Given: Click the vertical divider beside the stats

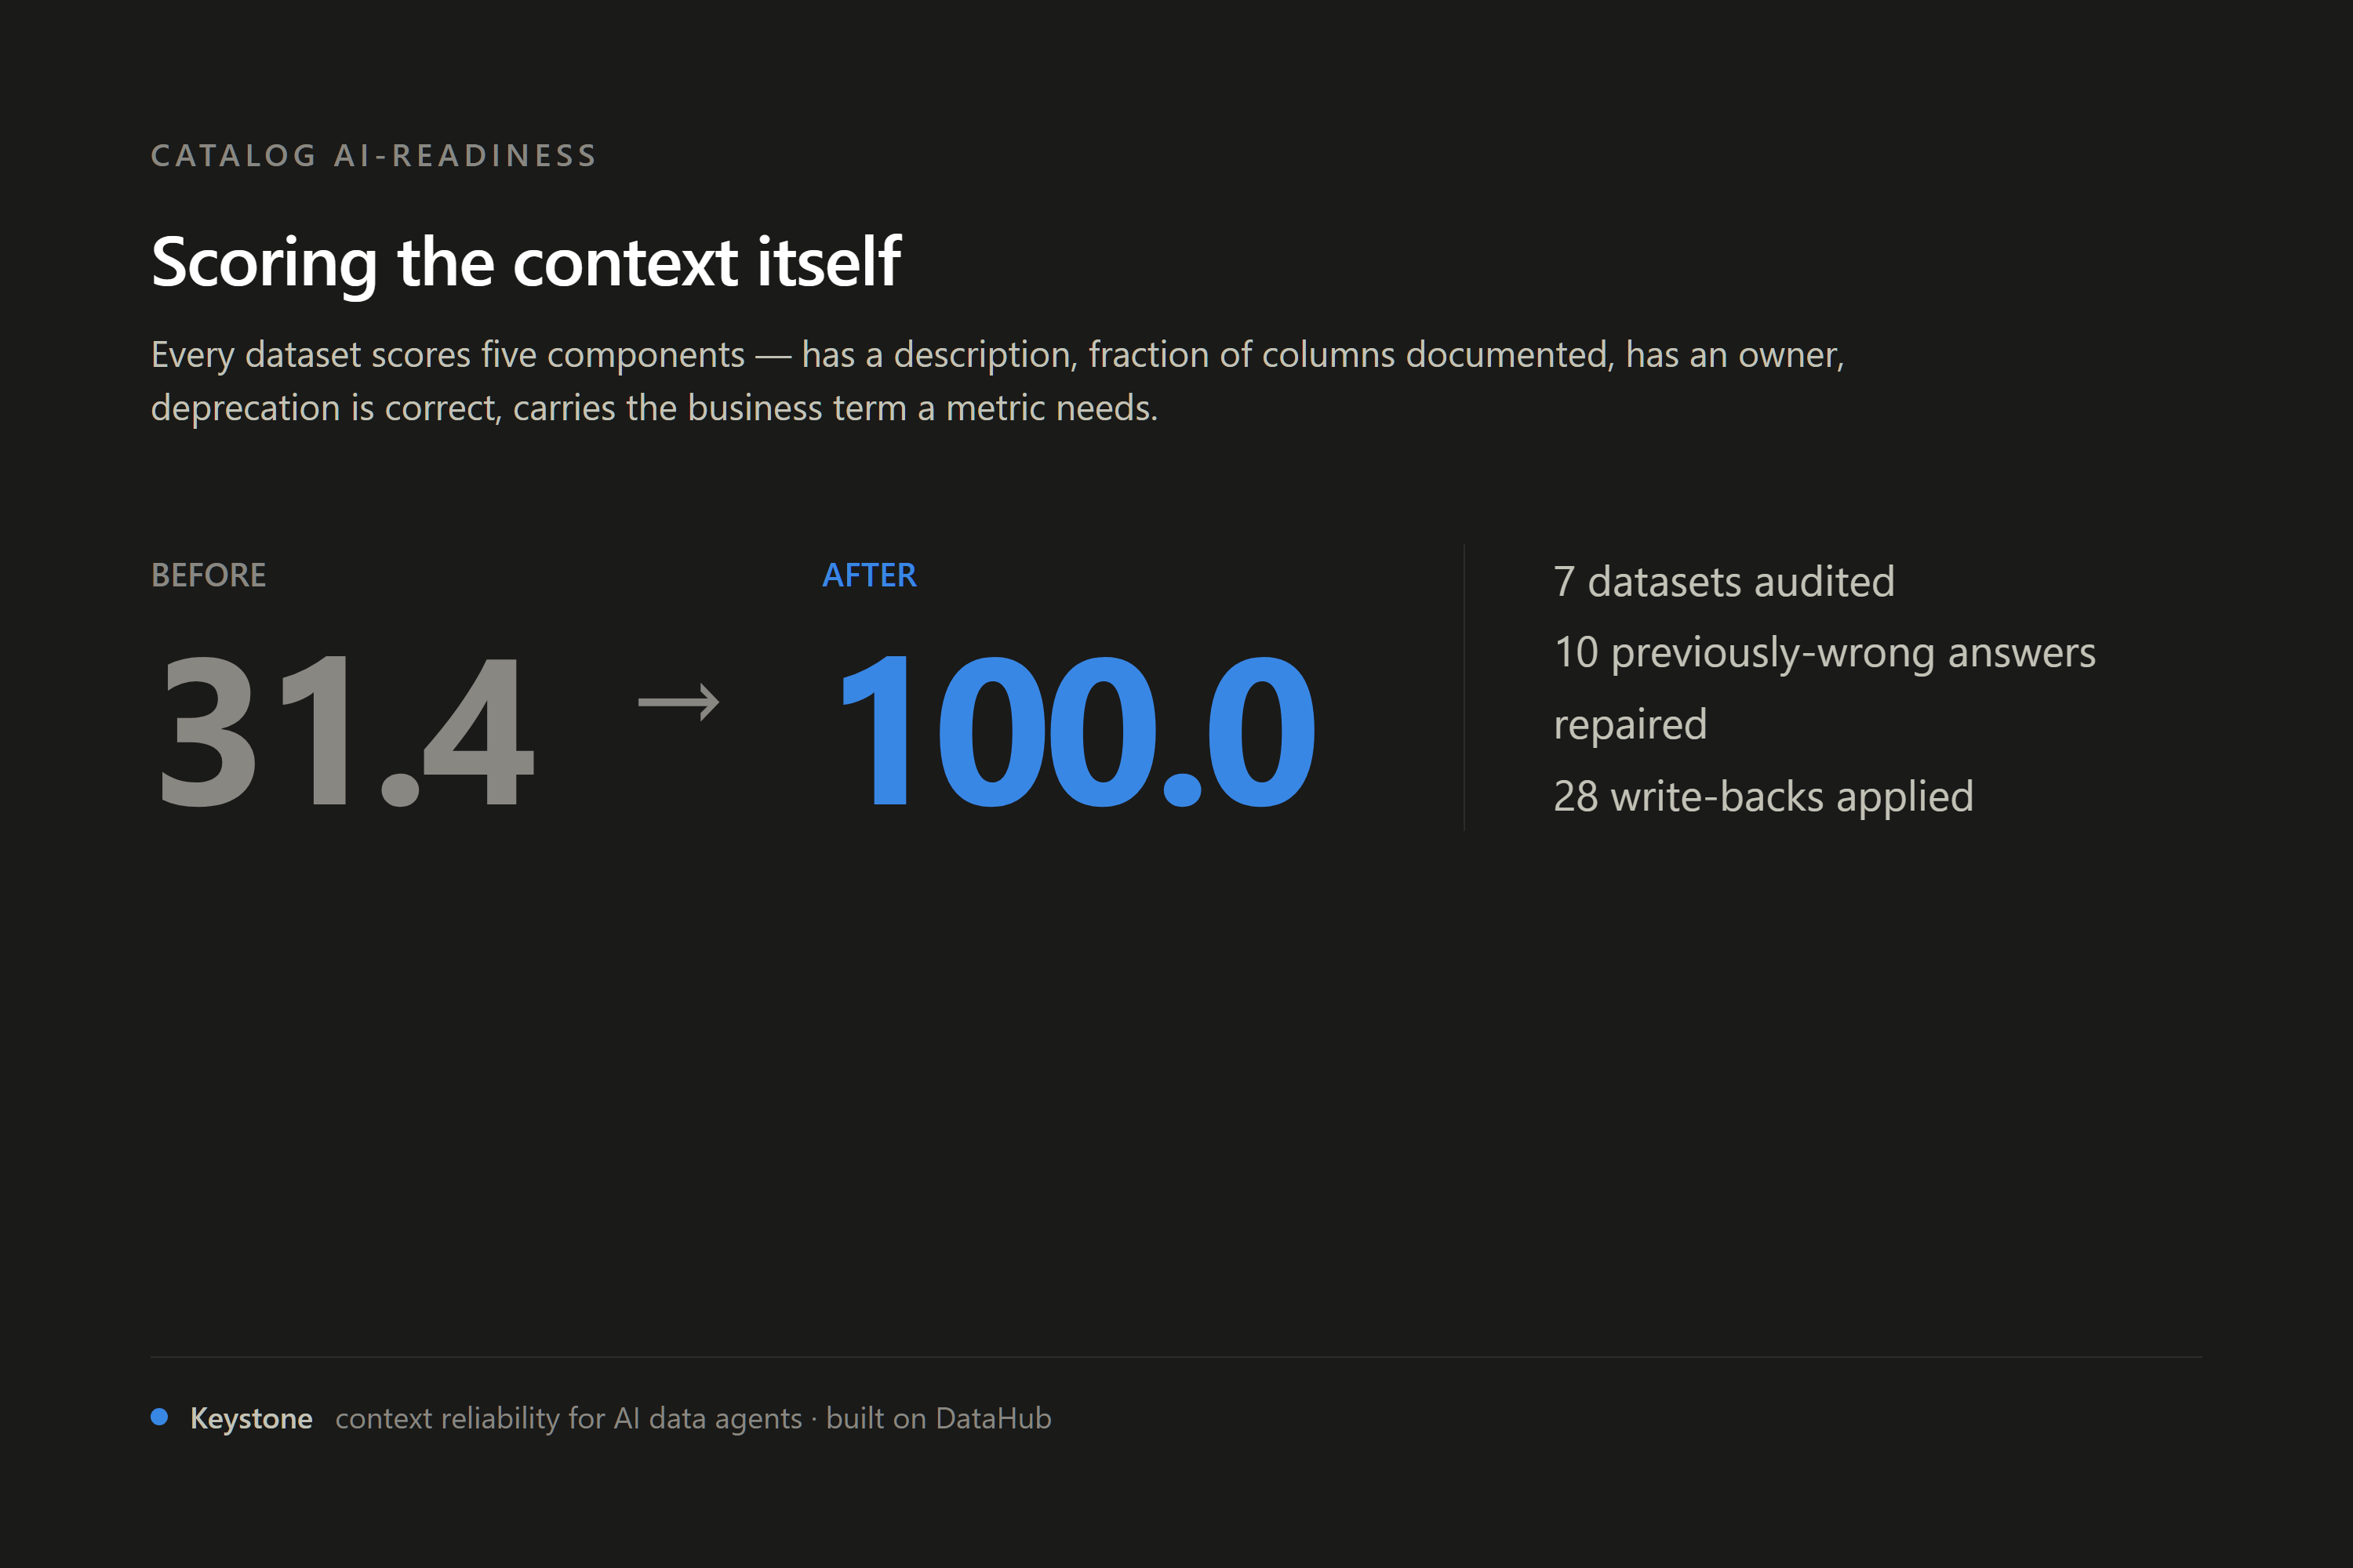Looking at the screenshot, I should 1464,687.
